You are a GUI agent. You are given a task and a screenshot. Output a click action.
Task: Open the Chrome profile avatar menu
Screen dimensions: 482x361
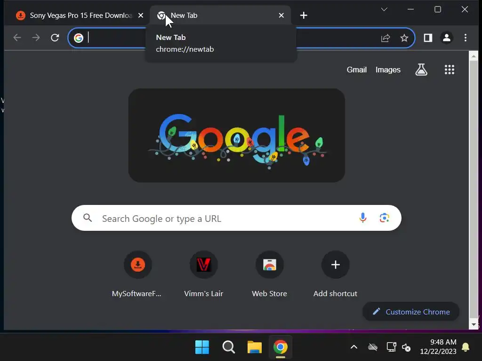447,38
